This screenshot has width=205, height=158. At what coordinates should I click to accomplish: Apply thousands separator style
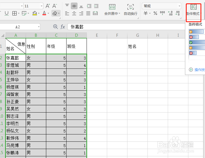coord(162,13)
